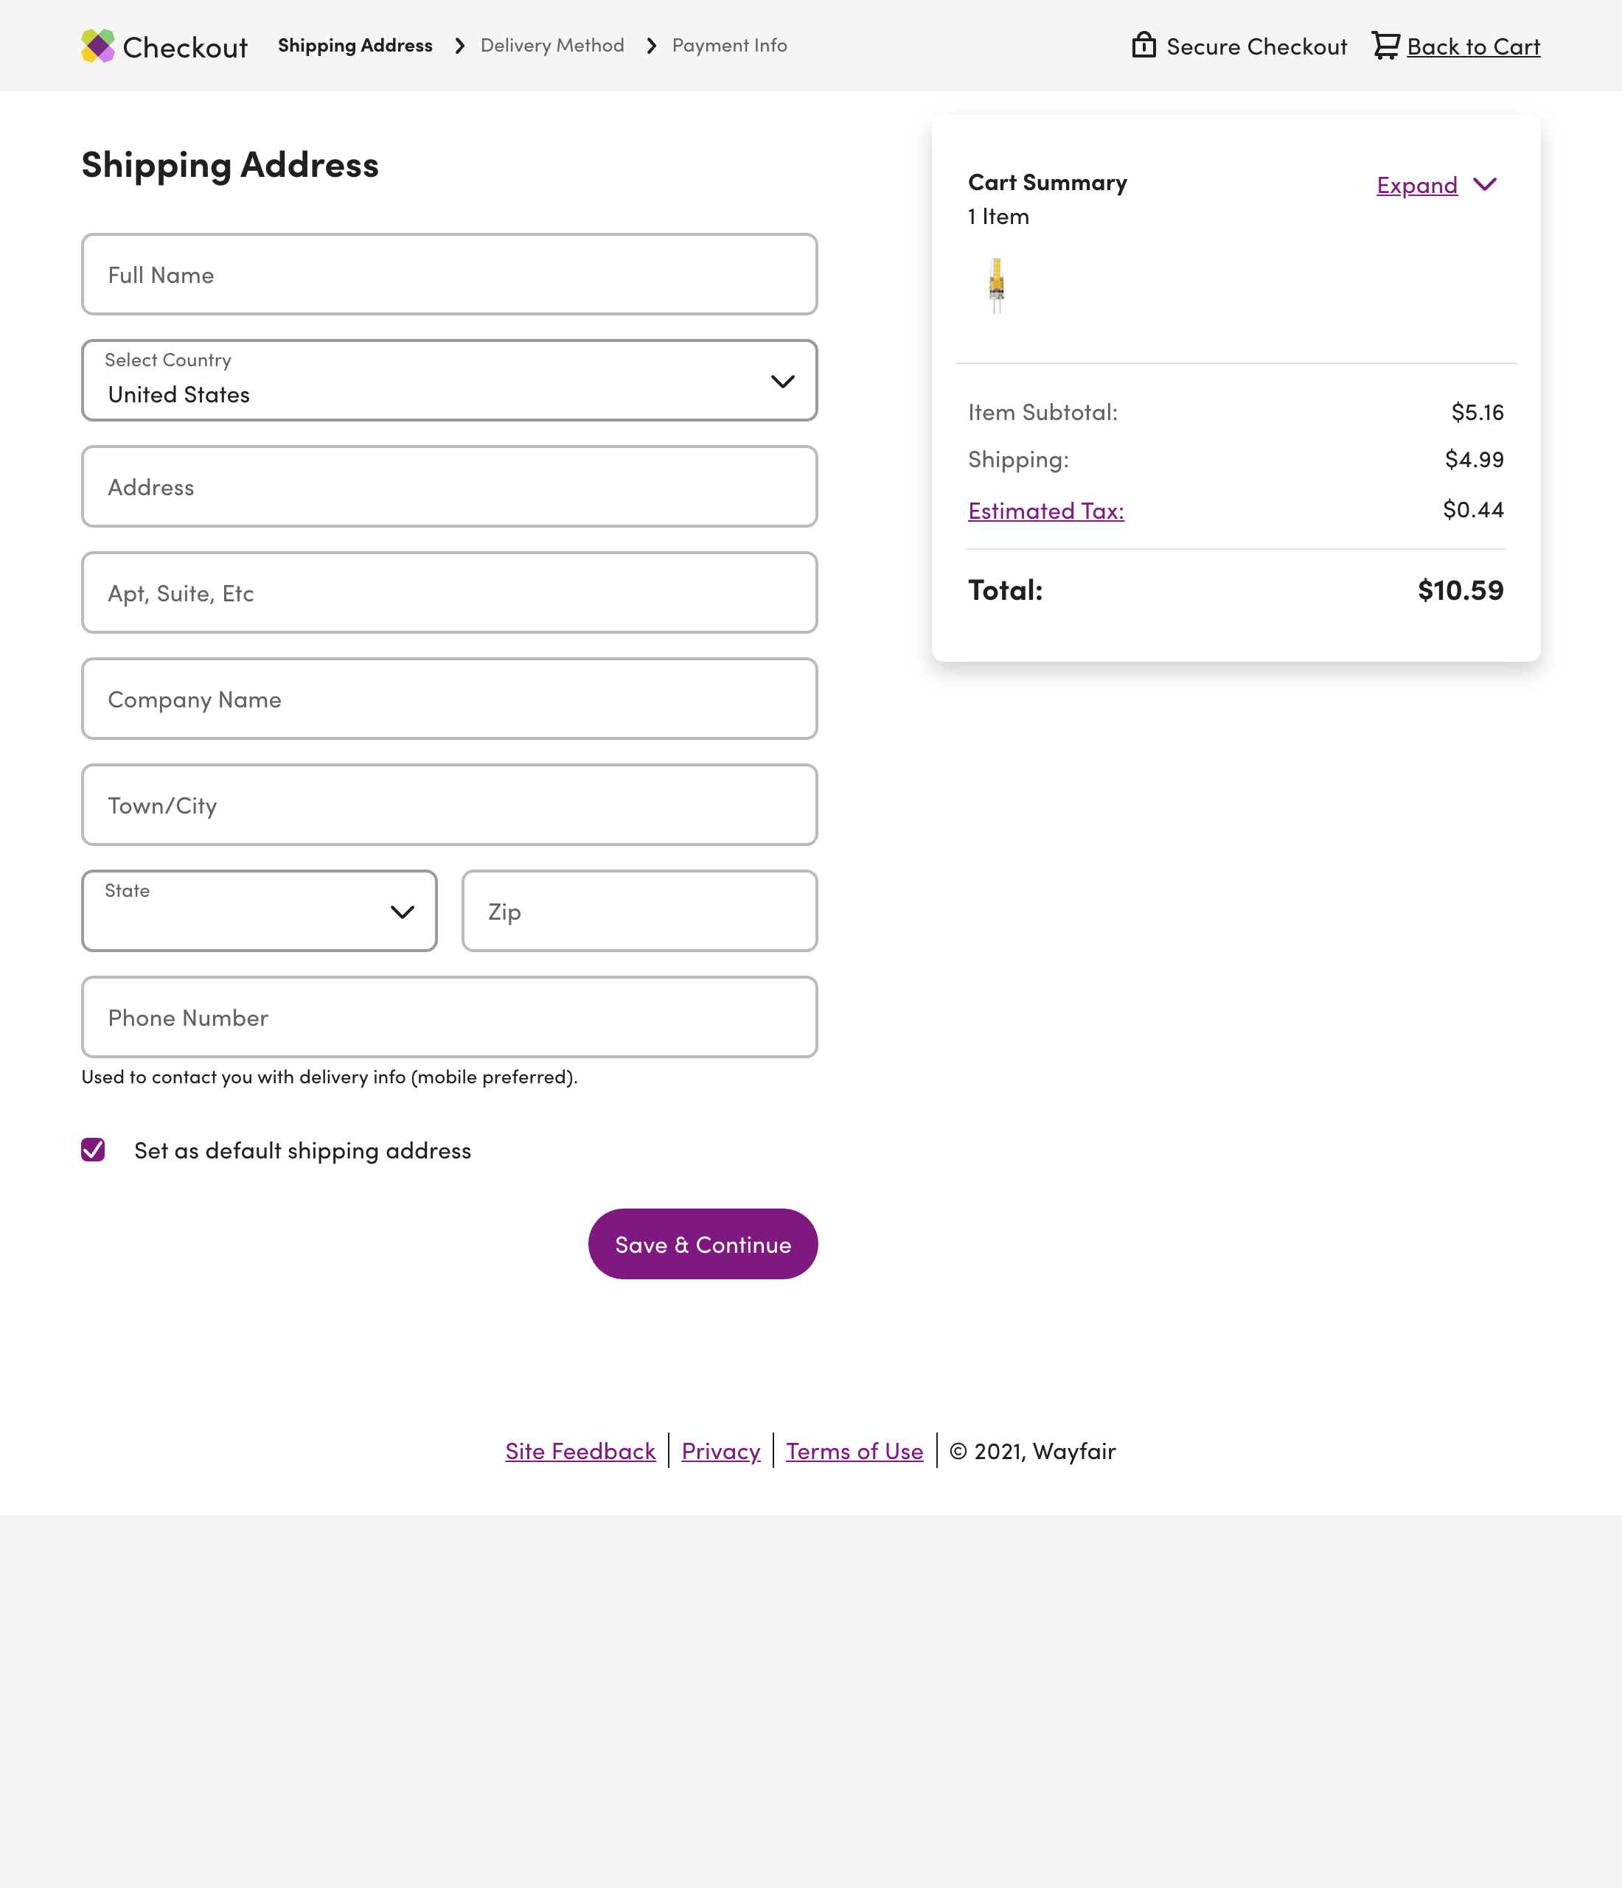1622x1888 pixels.
Task: Click the Secure Checkout lock icon
Action: click(x=1144, y=45)
